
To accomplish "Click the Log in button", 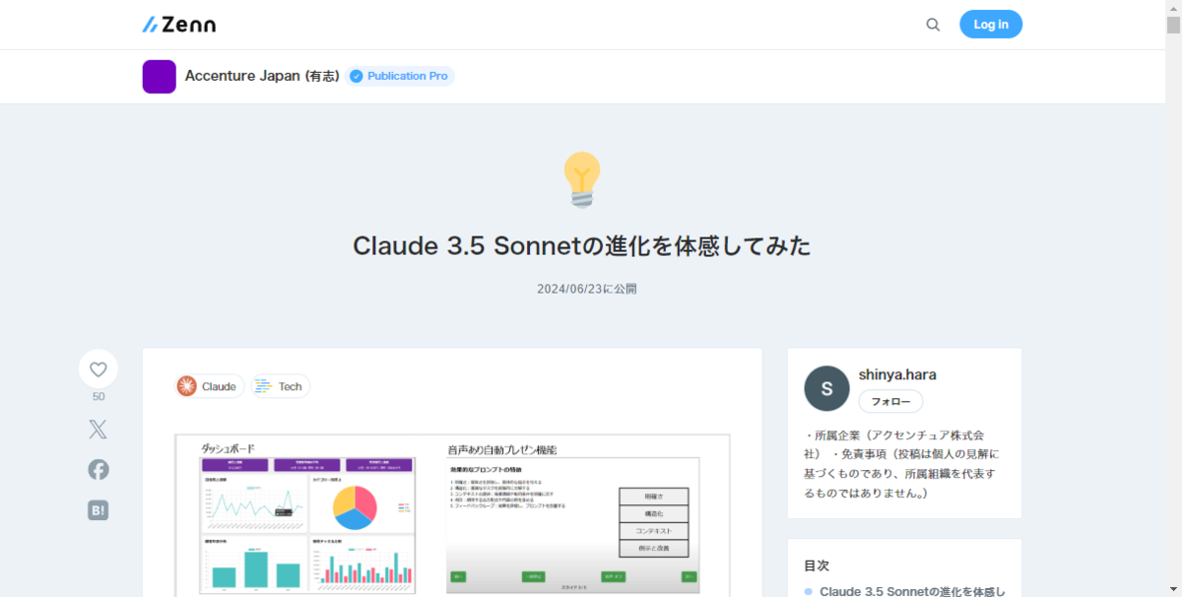I will coord(991,25).
